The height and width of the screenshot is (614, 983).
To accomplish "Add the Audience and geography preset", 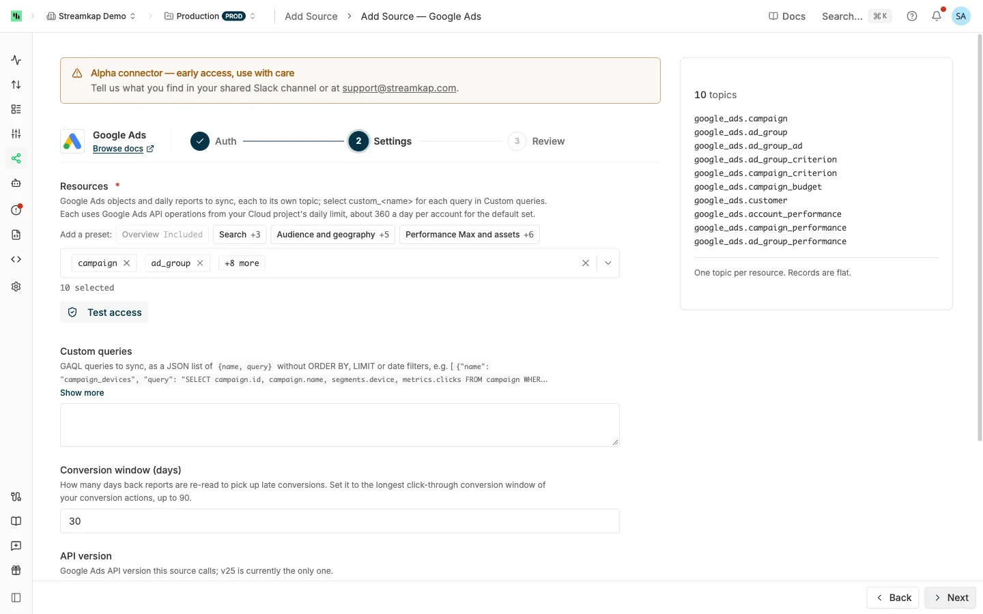I will coord(333,235).
